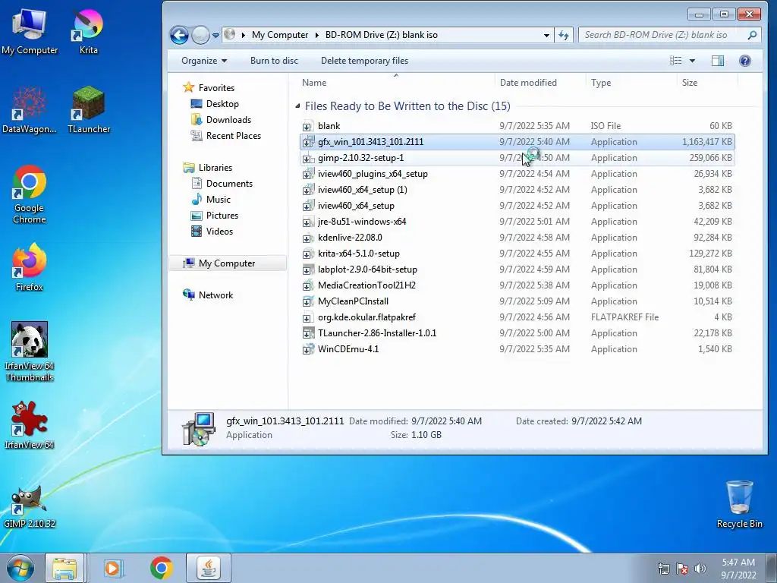Select MediaCreationTool21H2 file
Image resolution: width=777 pixels, height=583 pixels.
click(x=517, y=285)
